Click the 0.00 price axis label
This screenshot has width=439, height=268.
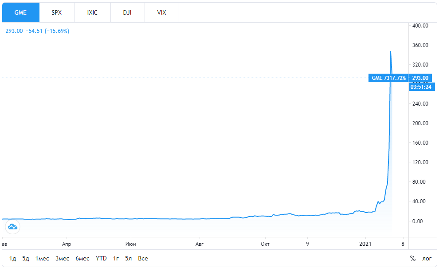417,221
